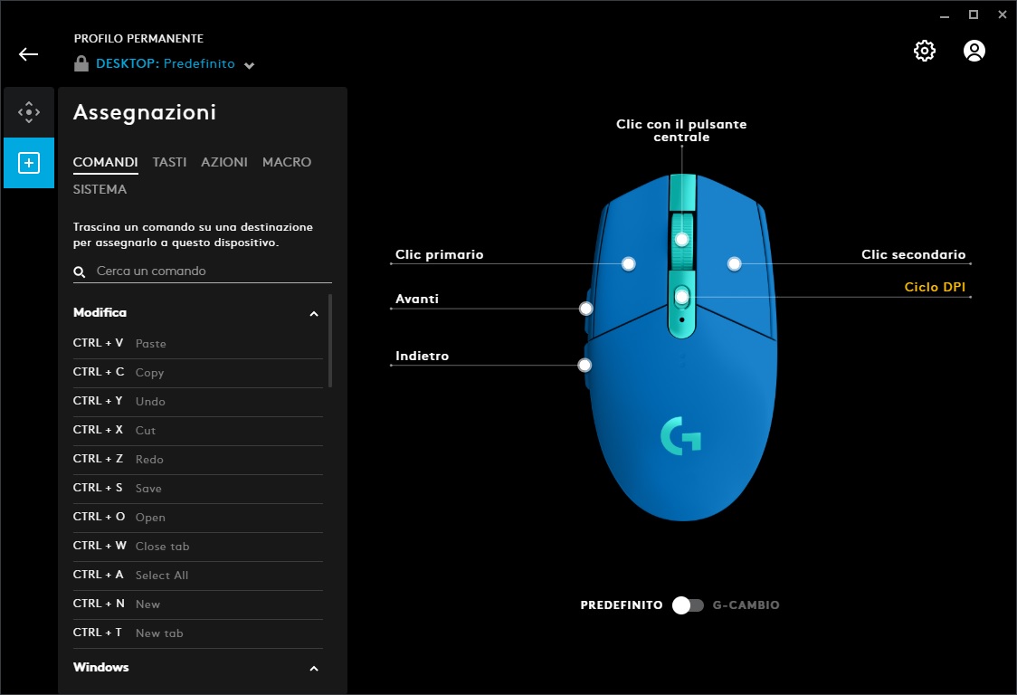Viewport: 1017px width, 695px height.
Task: Select the Avanti label
Action: click(417, 299)
